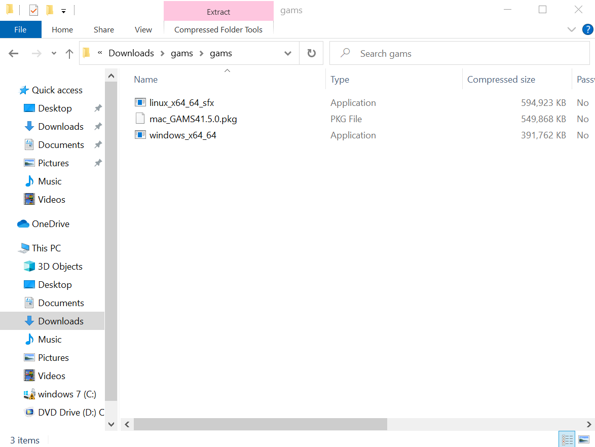Image resolution: width=595 pixels, height=447 pixels.
Task: Click the Properties icon in quick access toolbar
Action: [x=33, y=10]
